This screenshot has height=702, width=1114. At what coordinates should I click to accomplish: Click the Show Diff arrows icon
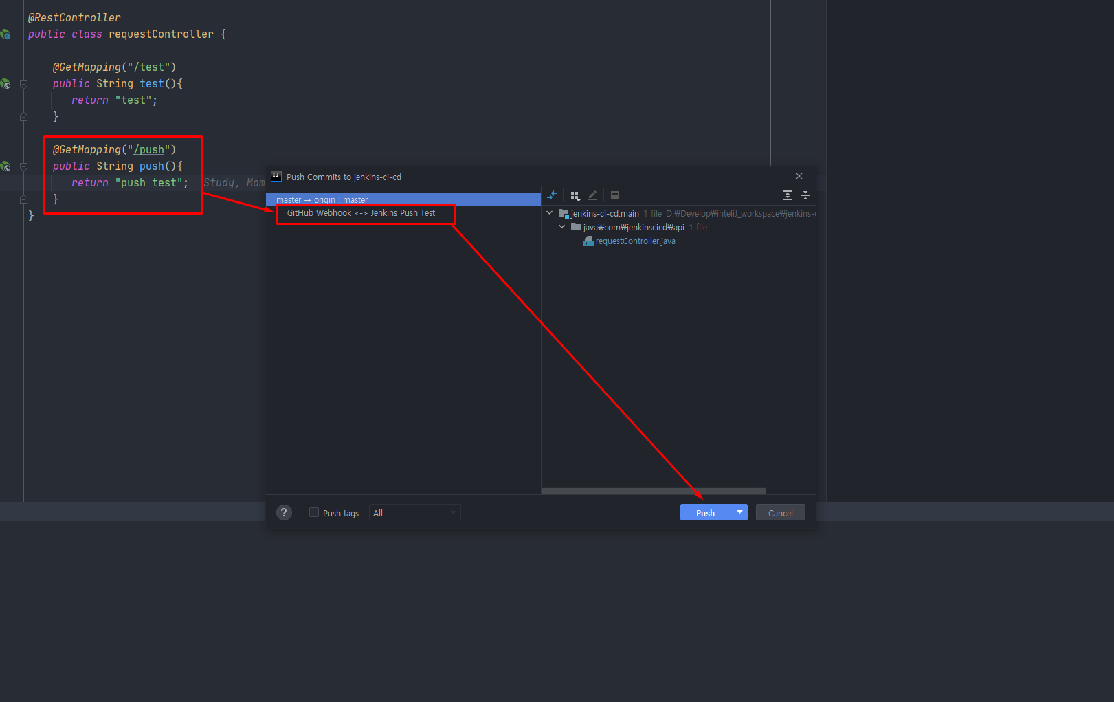point(552,195)
